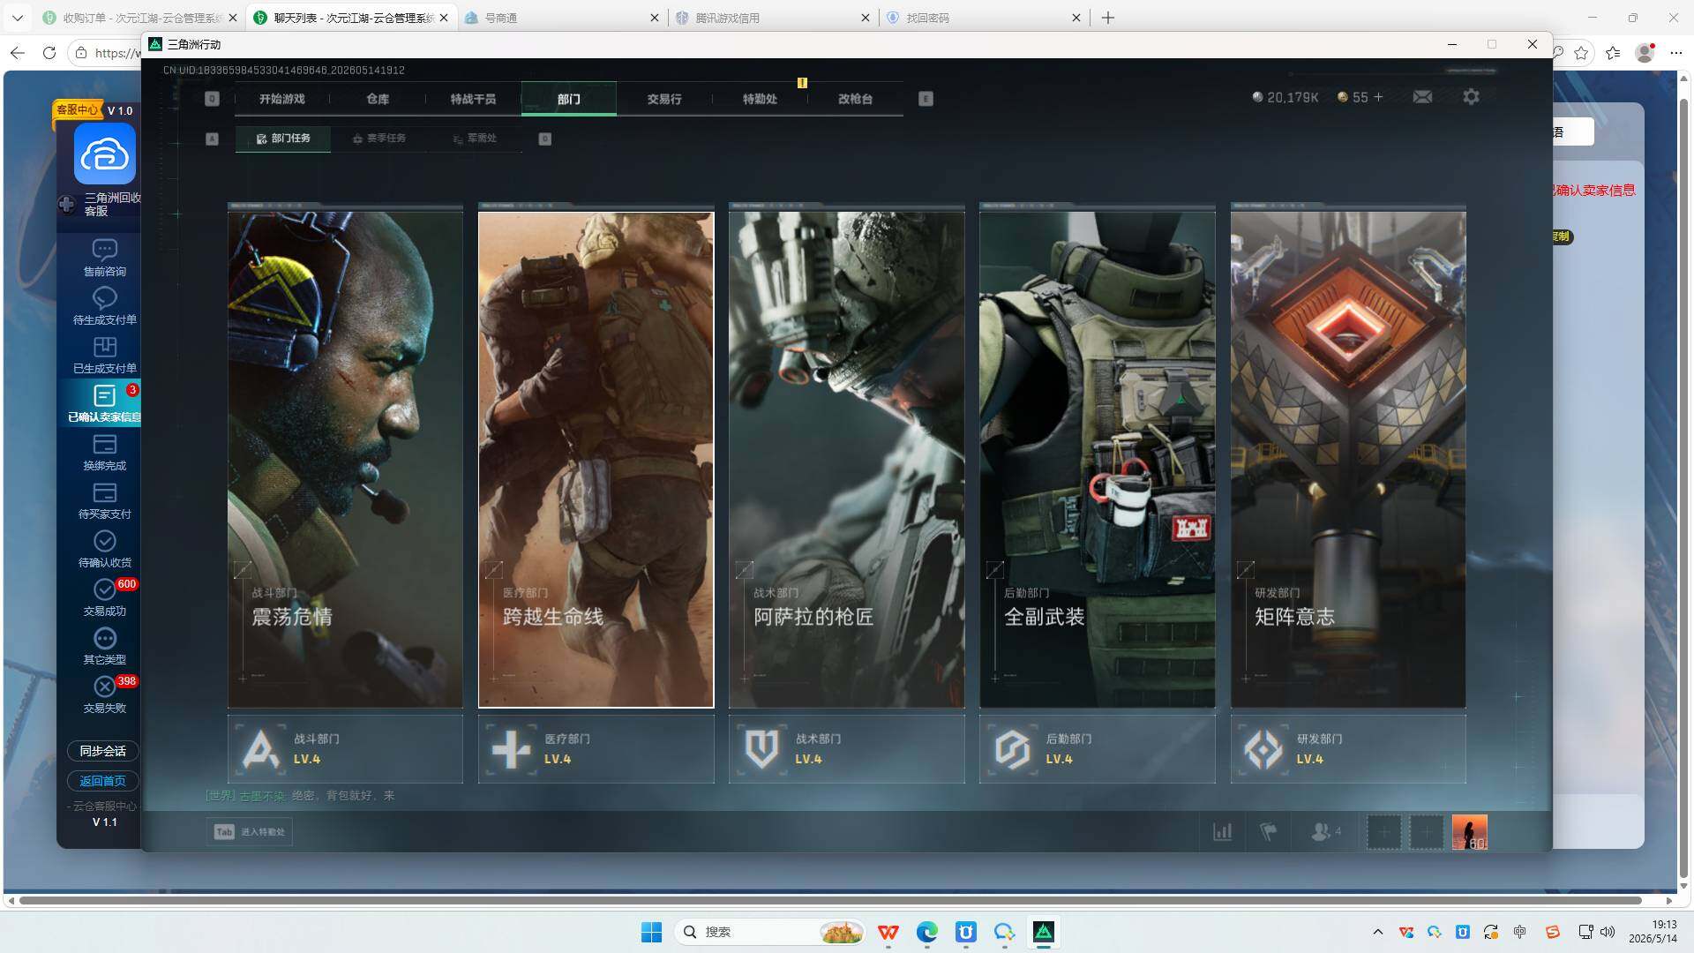The image size is (1694, 953).
Task: Click the player avatar in game footer
Action: (1469, 832)
